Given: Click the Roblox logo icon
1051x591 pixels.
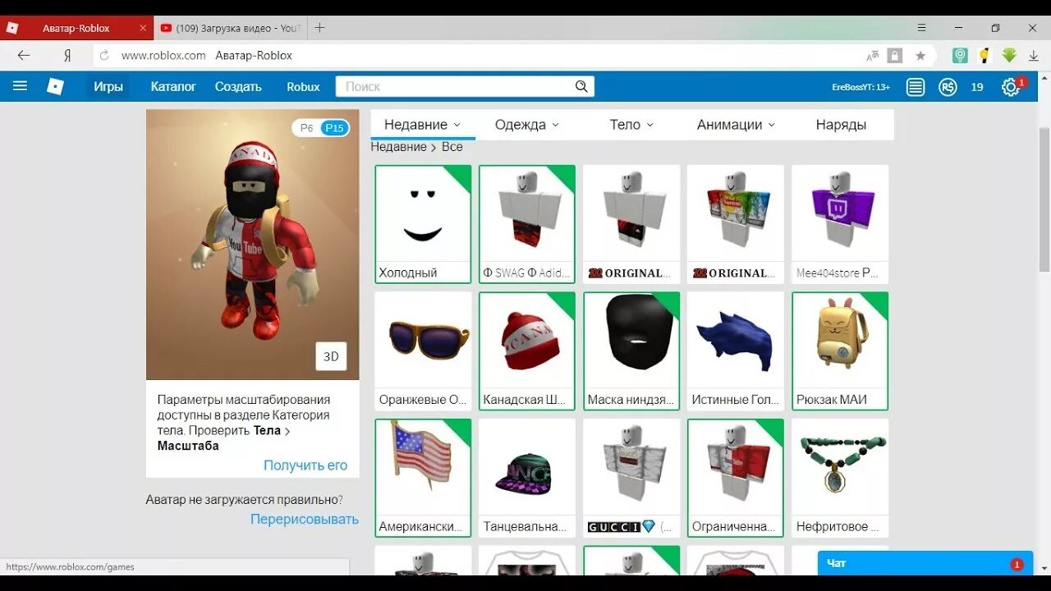Looking at the screenshot, I should point(55,86).
